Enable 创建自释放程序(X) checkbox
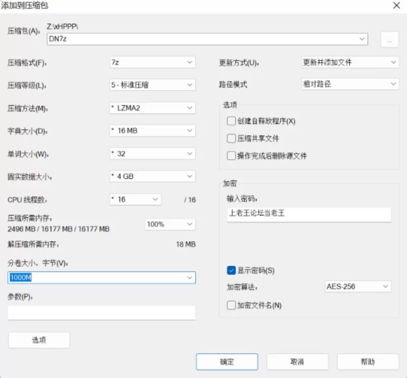 tap(231, 121)
